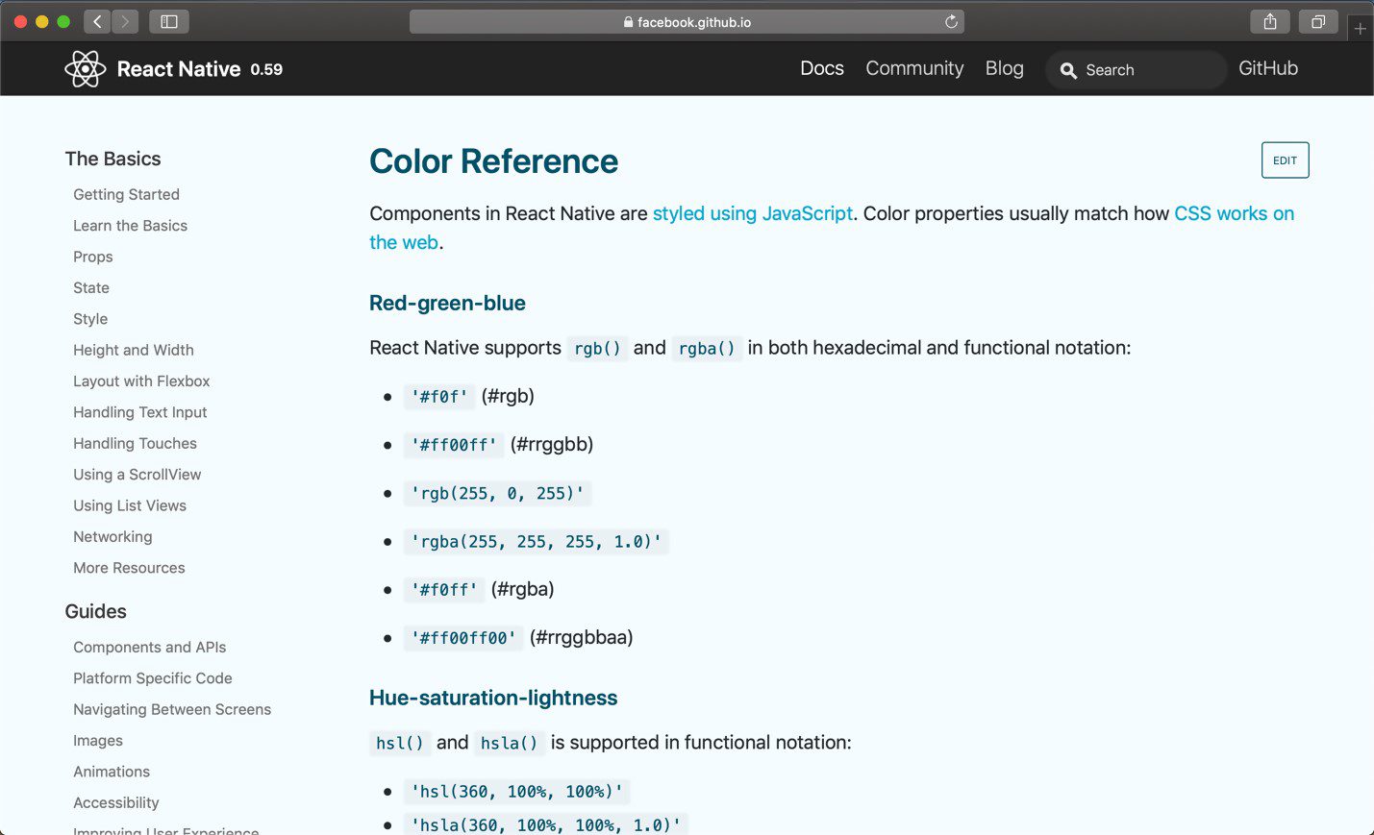This screenshot has height=835, width=1374.
Task: Open the styled using JavaScript link
Action: pyautogui.click(x=752, y=213)
